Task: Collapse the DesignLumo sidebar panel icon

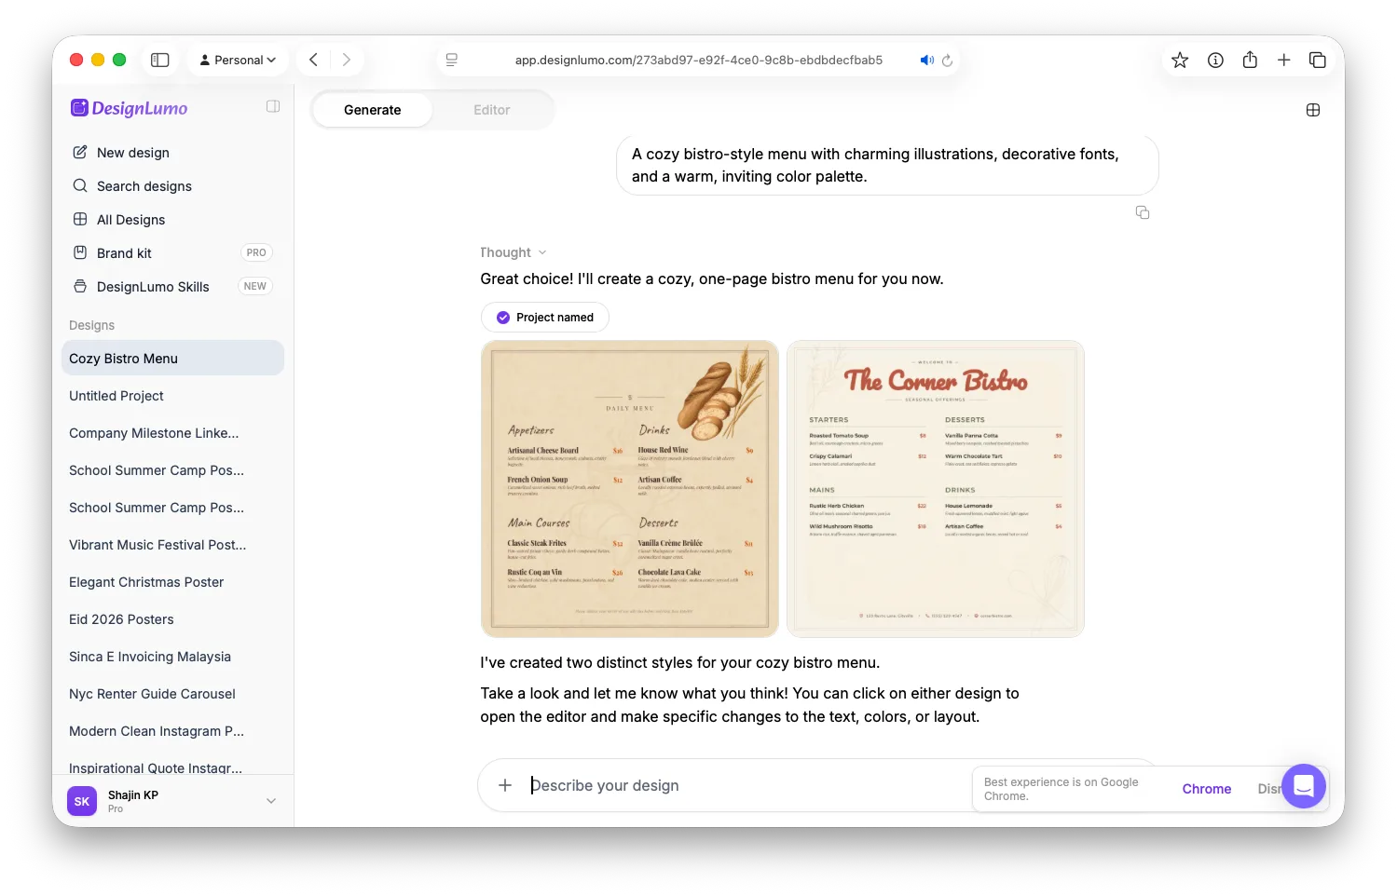Action: (x=273, y=106)
